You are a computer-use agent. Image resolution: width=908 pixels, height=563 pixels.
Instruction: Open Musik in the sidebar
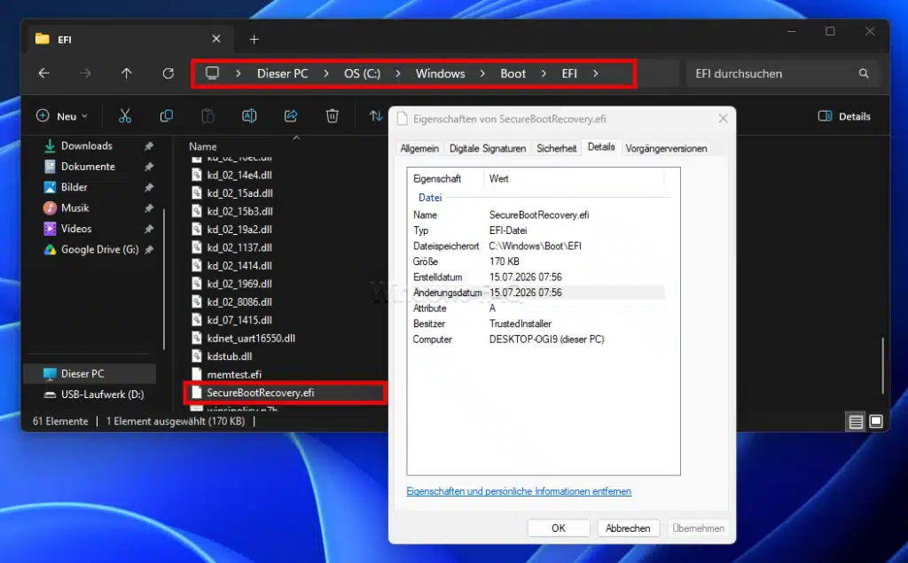click(x=74, y=208)
